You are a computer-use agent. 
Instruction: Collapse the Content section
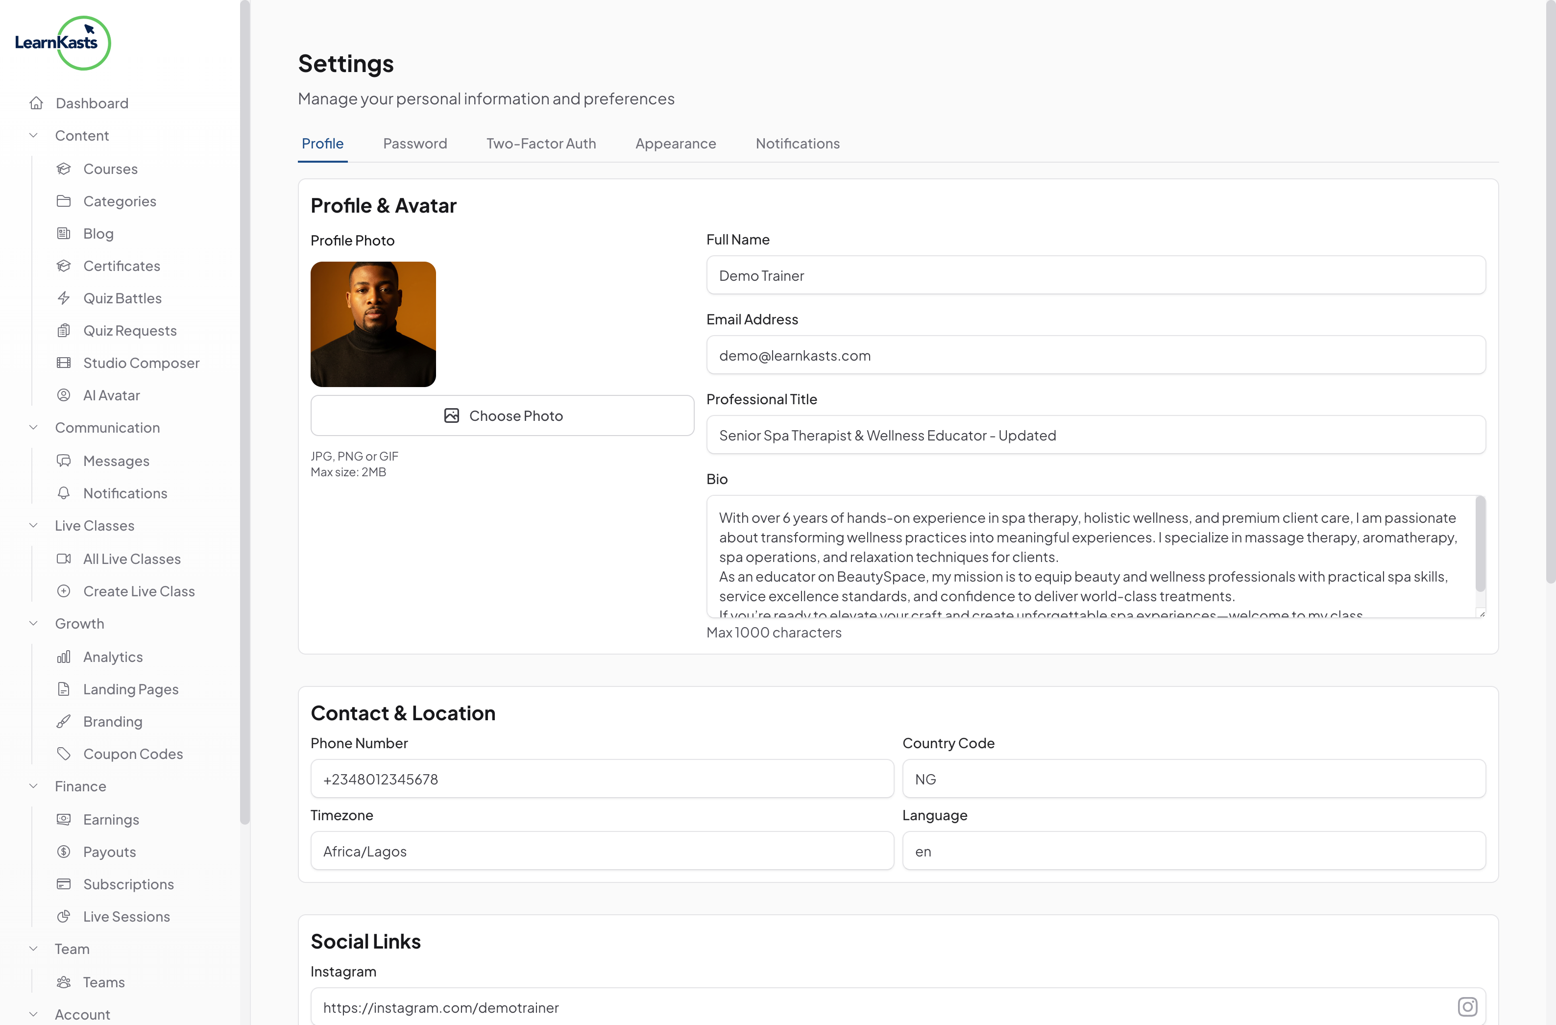(x=33, y=135)
